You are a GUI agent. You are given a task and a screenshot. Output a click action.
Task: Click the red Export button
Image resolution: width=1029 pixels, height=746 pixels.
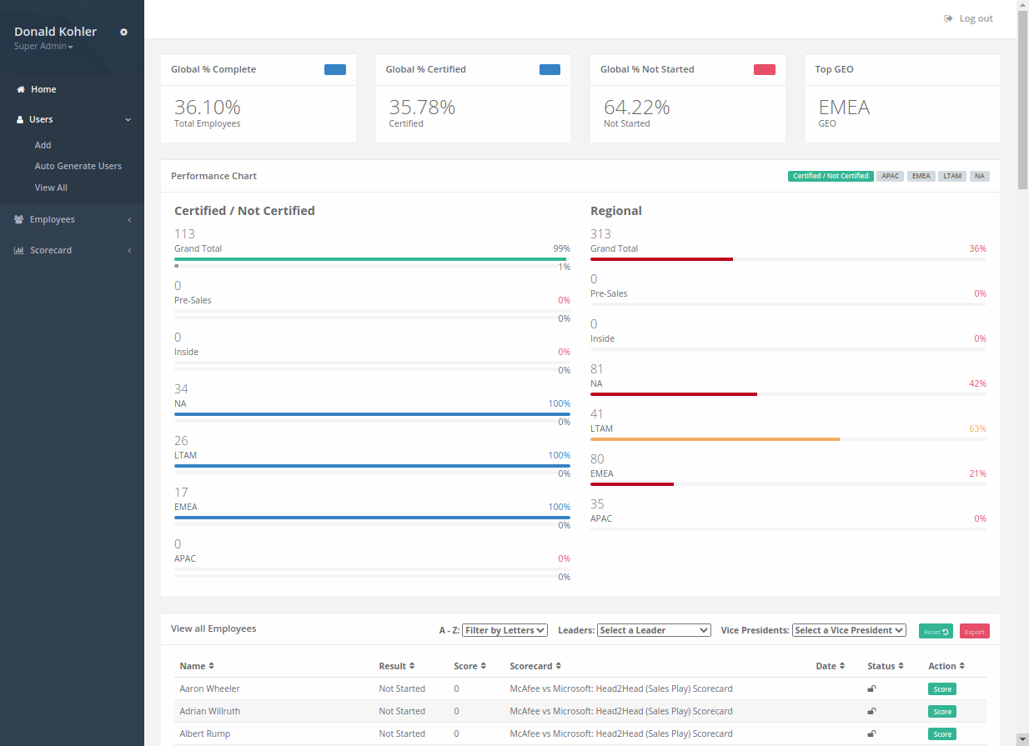tap(975, 632)
